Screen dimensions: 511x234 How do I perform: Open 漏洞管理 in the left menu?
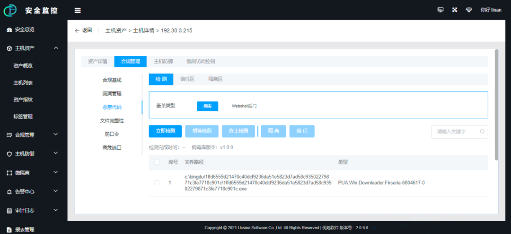coord(112,94)
